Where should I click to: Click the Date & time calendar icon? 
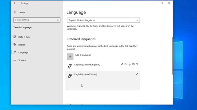coord(15,37)
